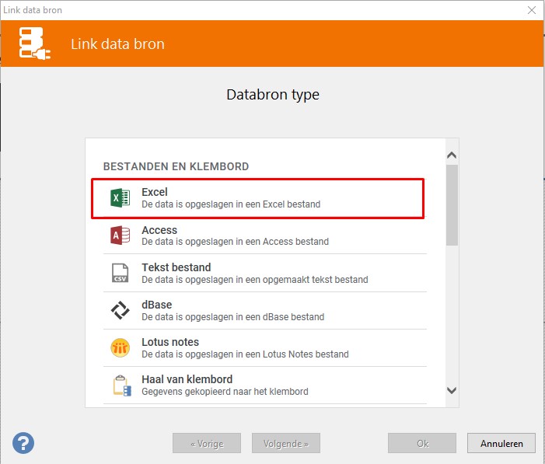545x464 pixels.
Task: Click the scrollbar down arrow
Action: click(x=452, y=391)
